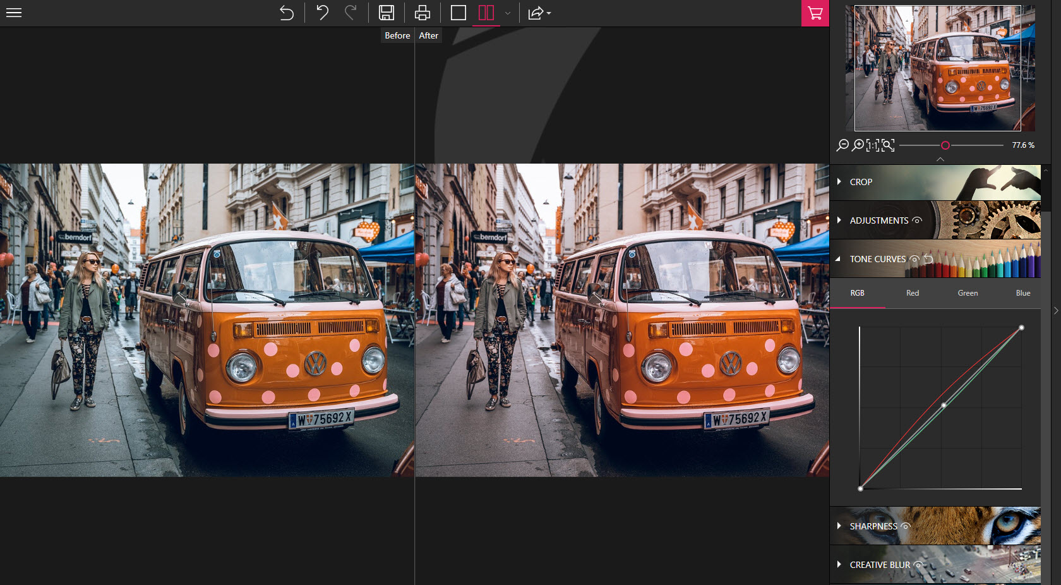
Task: Expand the compare-view dropdown arrow
Action: click(507, 13)
